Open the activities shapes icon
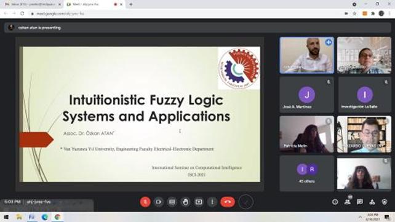395x222 pixels. point(372,202)
